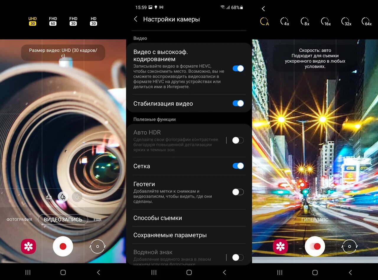Open recent apps in hyperlapse screen
Image resolution: width=378 pixels, height=280 pixels.
(x=280, y=272)
